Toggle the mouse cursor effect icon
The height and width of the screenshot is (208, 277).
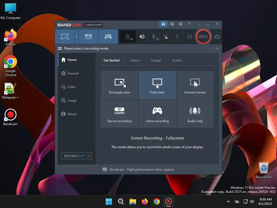coord(166,37)
